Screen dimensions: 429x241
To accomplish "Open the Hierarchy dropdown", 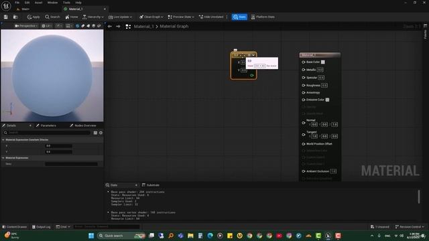I will (93, 17).
